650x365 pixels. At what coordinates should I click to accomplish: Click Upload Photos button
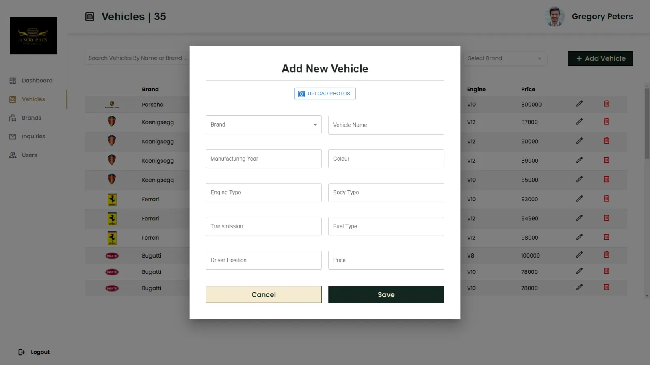(325, 94)
